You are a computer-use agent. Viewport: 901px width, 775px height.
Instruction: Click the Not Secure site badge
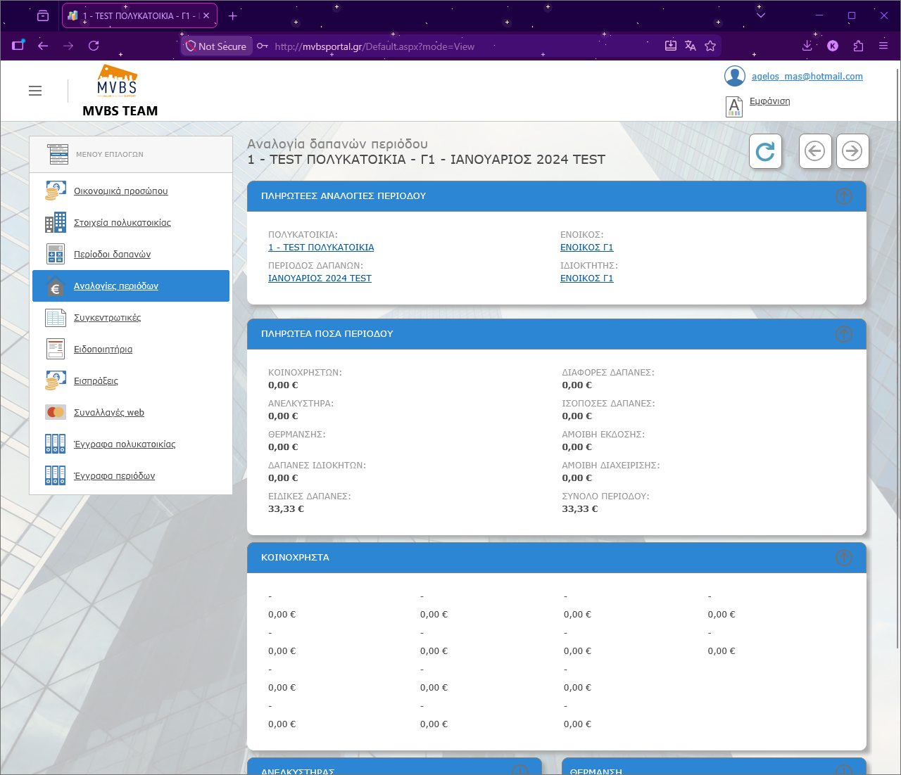tap(216, 46)
